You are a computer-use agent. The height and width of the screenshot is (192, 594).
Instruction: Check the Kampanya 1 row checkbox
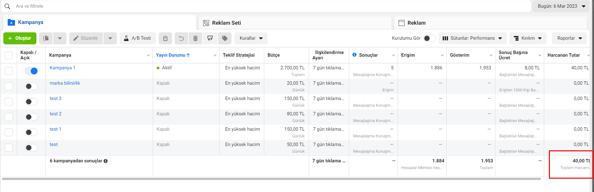pos(9,71)
